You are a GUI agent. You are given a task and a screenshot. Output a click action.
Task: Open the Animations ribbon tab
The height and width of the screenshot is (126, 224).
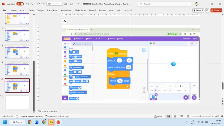[66, 11]
